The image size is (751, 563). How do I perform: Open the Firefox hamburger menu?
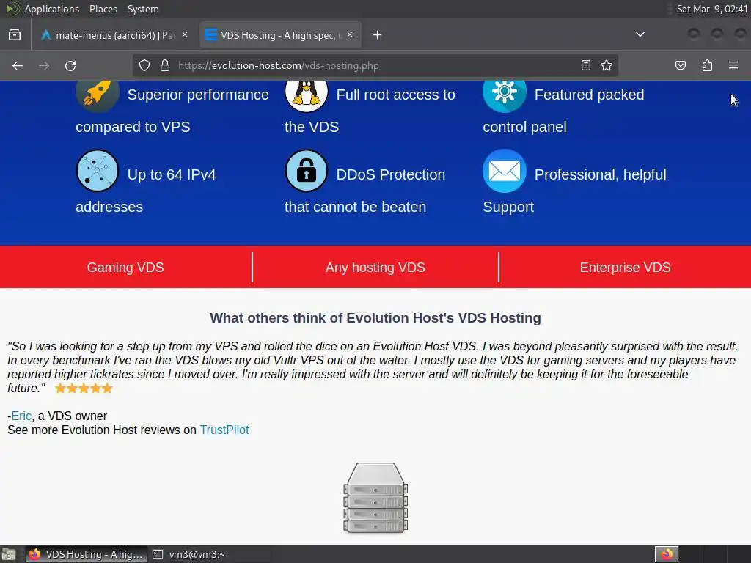[733, 65]
